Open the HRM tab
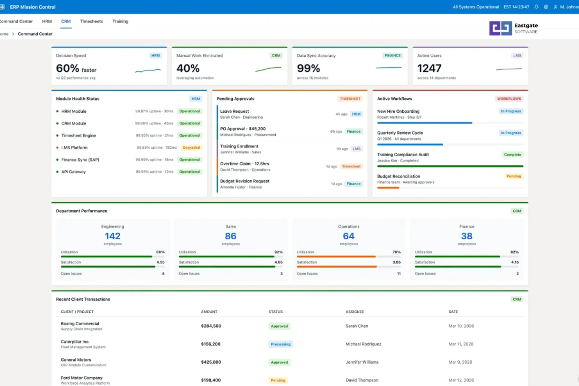This screenshot has height=386, width=579. pos(47,21)
